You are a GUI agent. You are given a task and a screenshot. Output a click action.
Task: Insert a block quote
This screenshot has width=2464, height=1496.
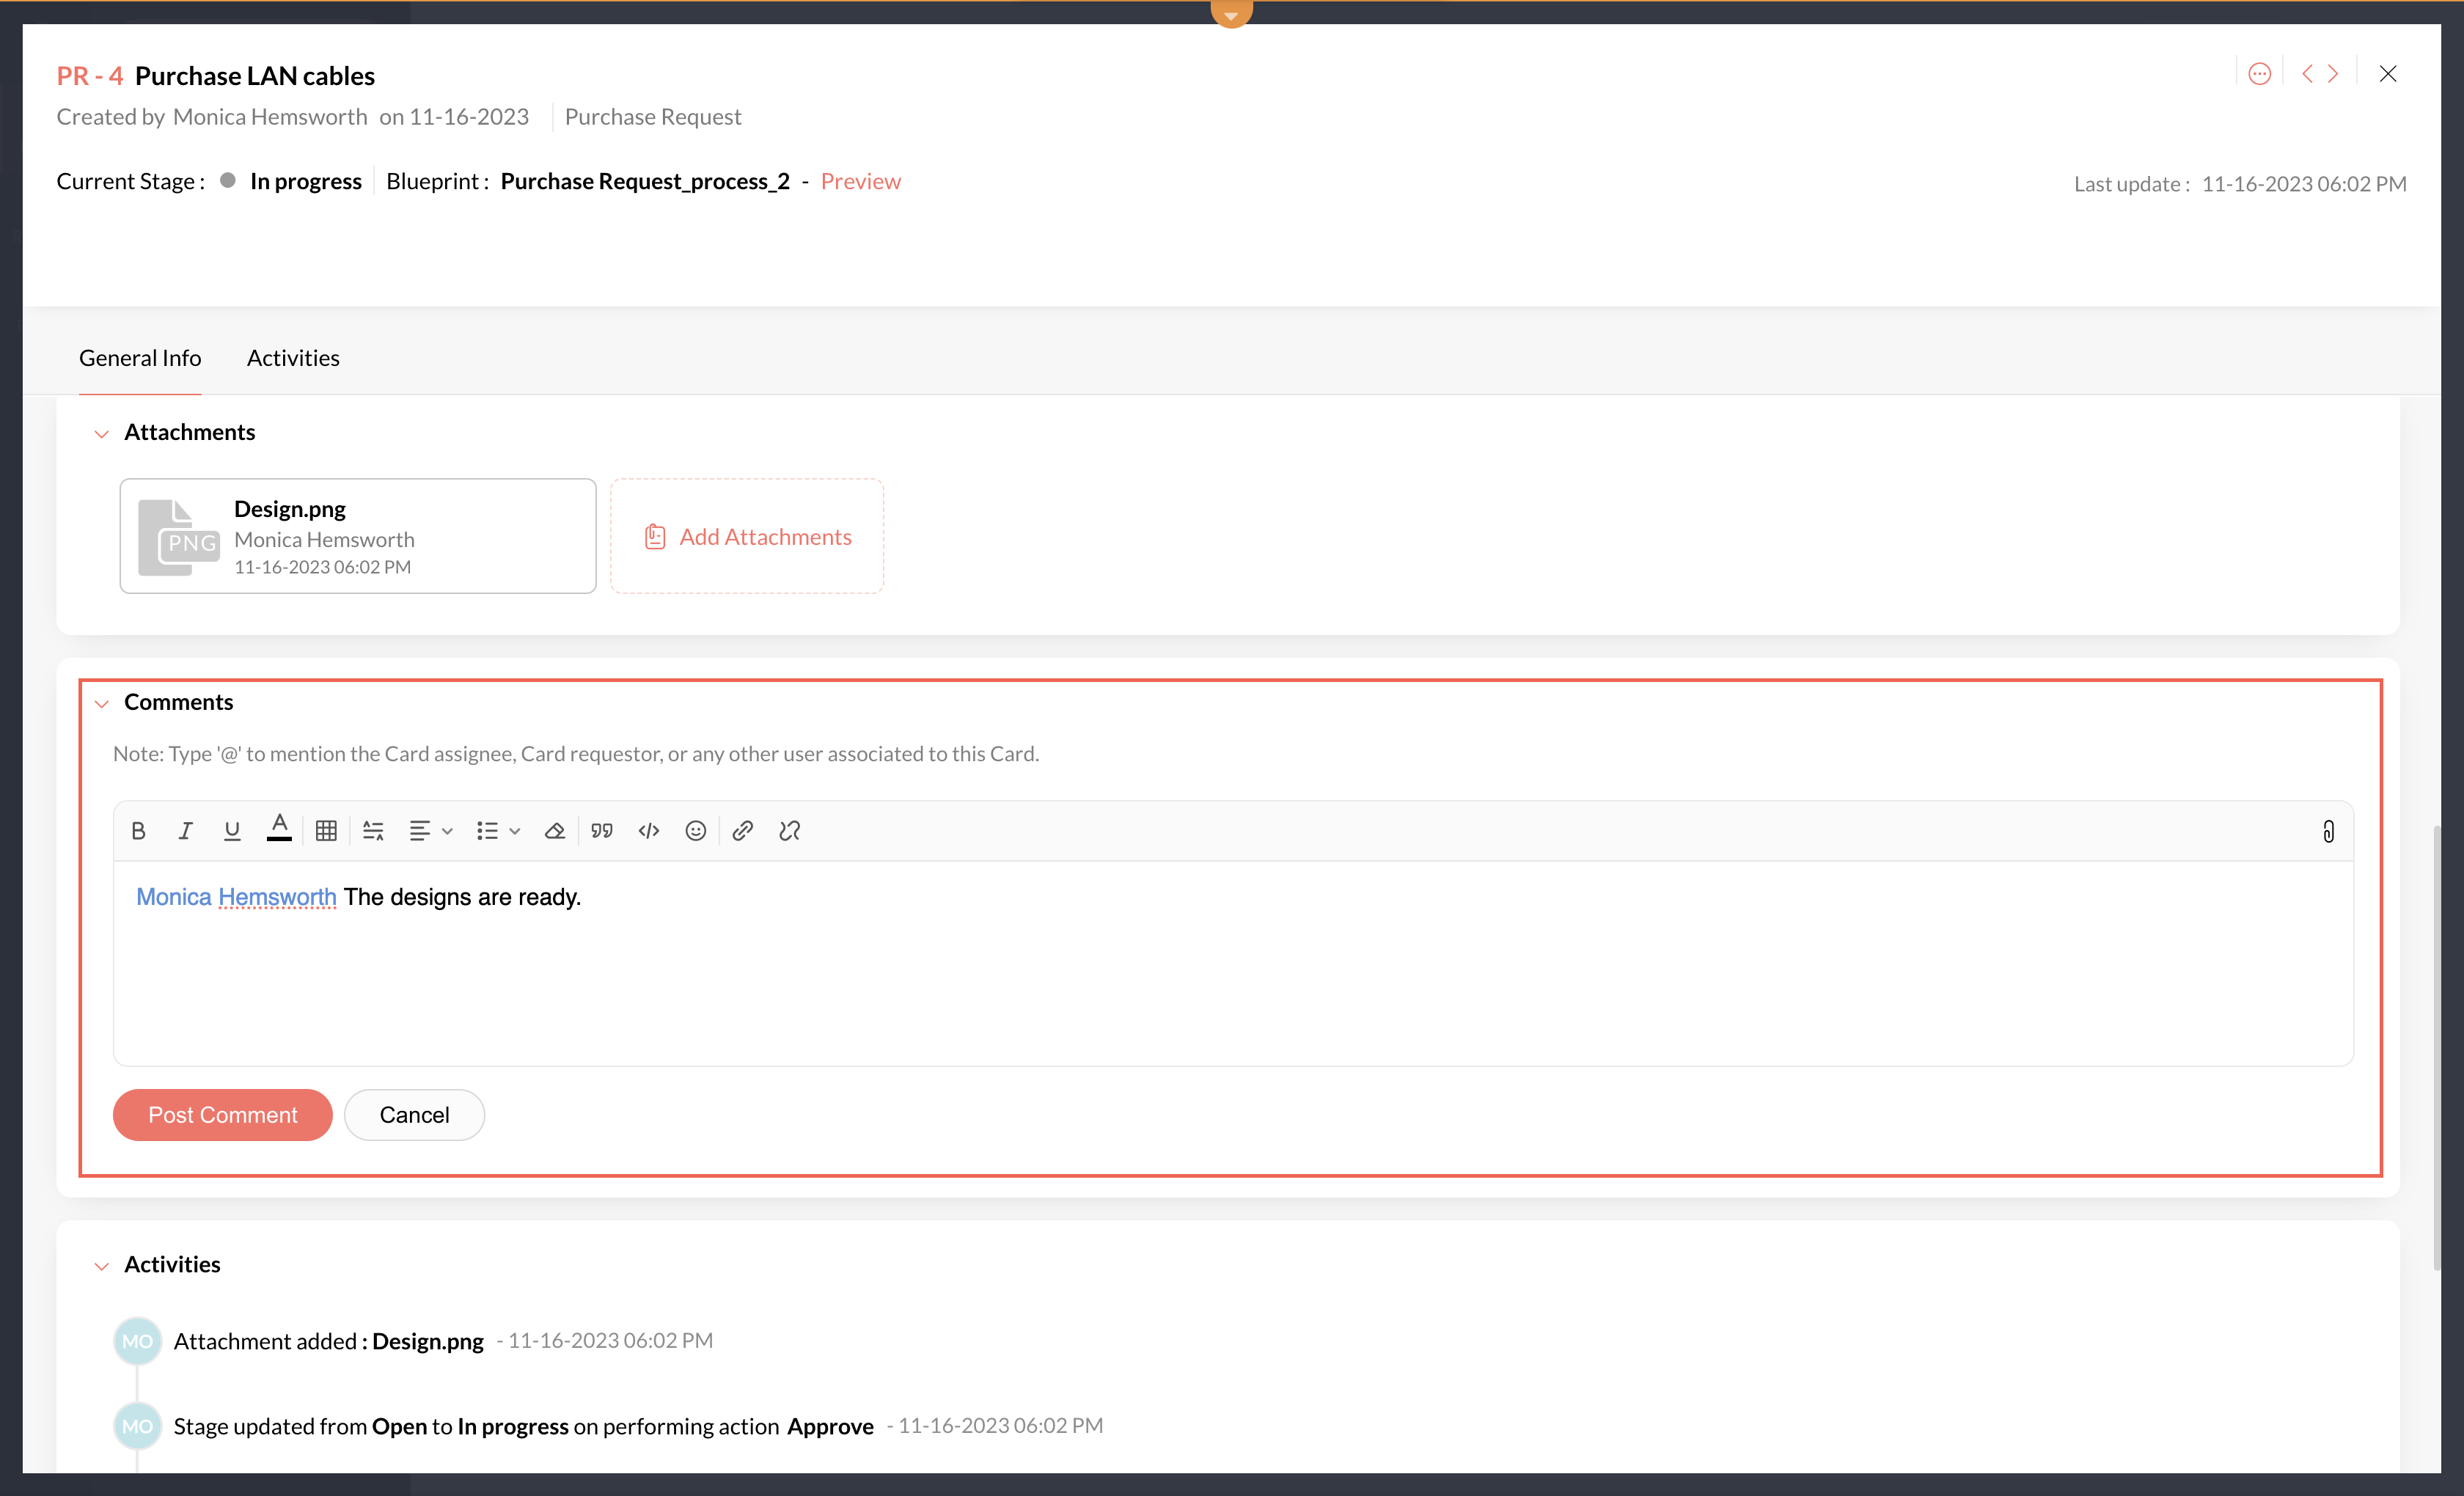602,831
